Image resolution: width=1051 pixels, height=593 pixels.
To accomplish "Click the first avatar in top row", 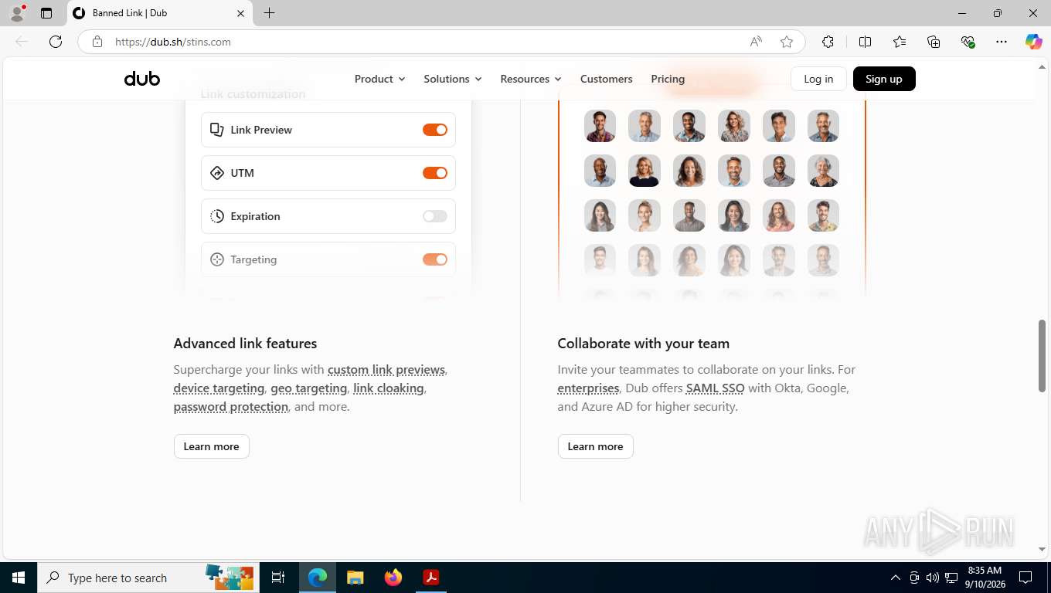I will pyautogui.click(x=600, y=126).
